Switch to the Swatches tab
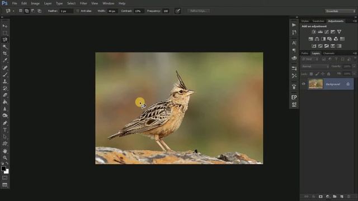 point(318,21)
